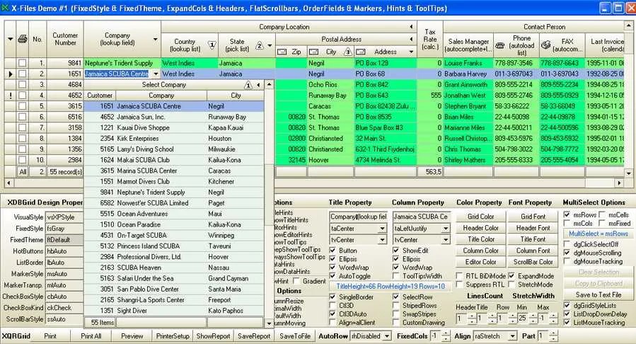Viewport: 636px width, 344px height.
Task: Click the icon left of the Address header
Action: [361, 52]
